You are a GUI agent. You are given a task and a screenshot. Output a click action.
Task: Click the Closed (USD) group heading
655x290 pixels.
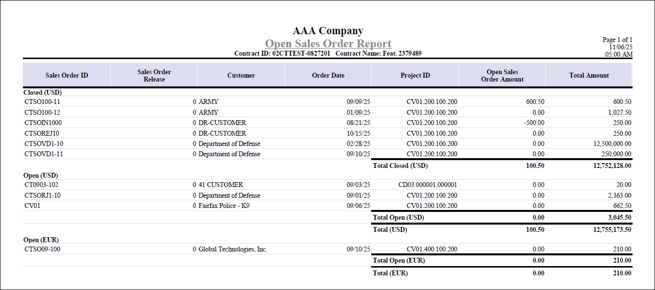pos(42,92)
